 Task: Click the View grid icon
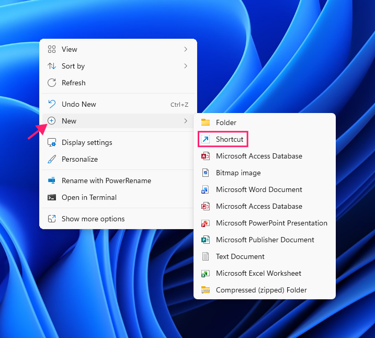pos(52,49)
